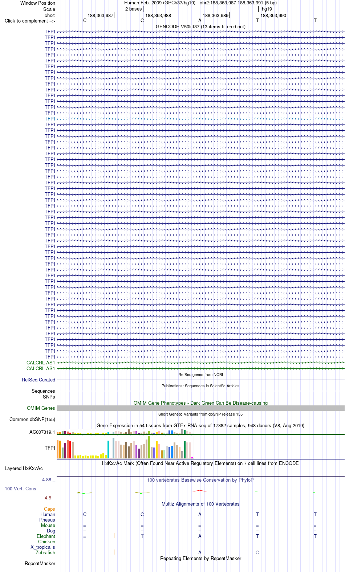Click the orange gap marker in the Zebrafish row
Image resolution: width=345 pixels, height=572 pixels.
(x=114, y=552)
